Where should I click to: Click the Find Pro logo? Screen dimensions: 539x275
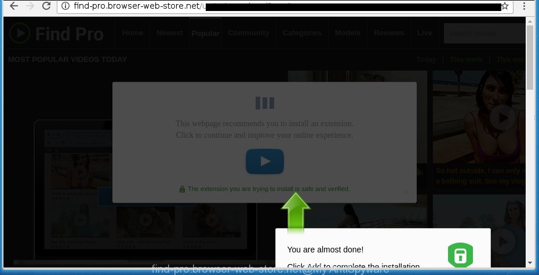56,34
